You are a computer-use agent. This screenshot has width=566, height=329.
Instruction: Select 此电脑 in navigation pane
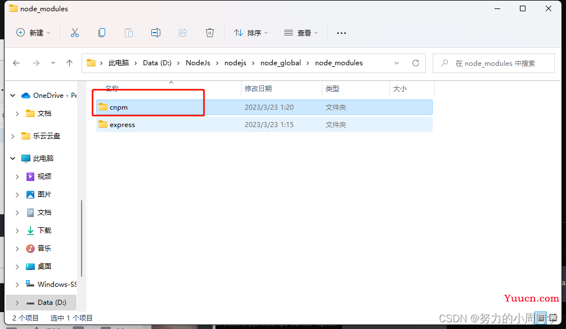tap(38, 159)
